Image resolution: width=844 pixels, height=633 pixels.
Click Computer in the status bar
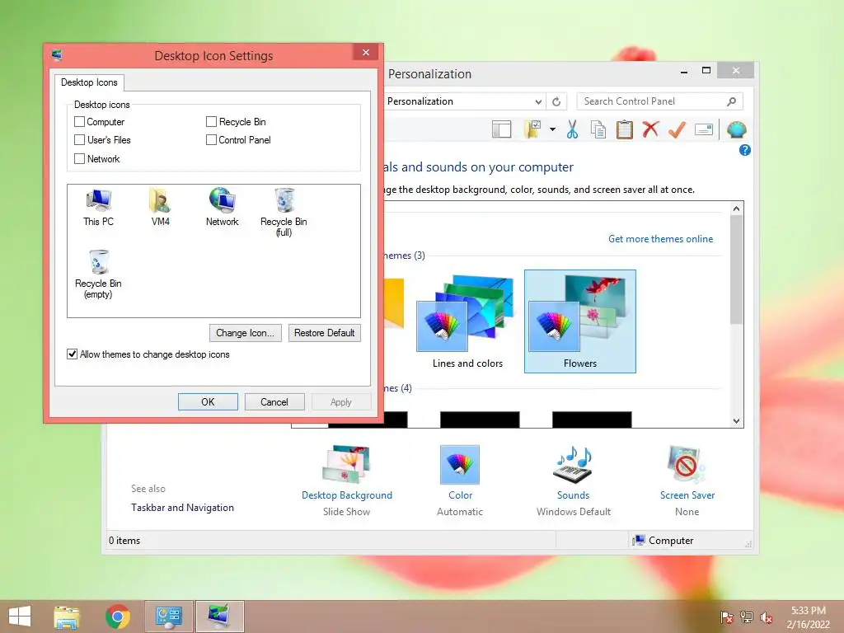tap(663, 541)
